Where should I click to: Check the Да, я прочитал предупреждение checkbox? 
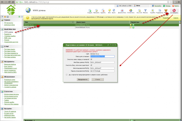(67, 75)
